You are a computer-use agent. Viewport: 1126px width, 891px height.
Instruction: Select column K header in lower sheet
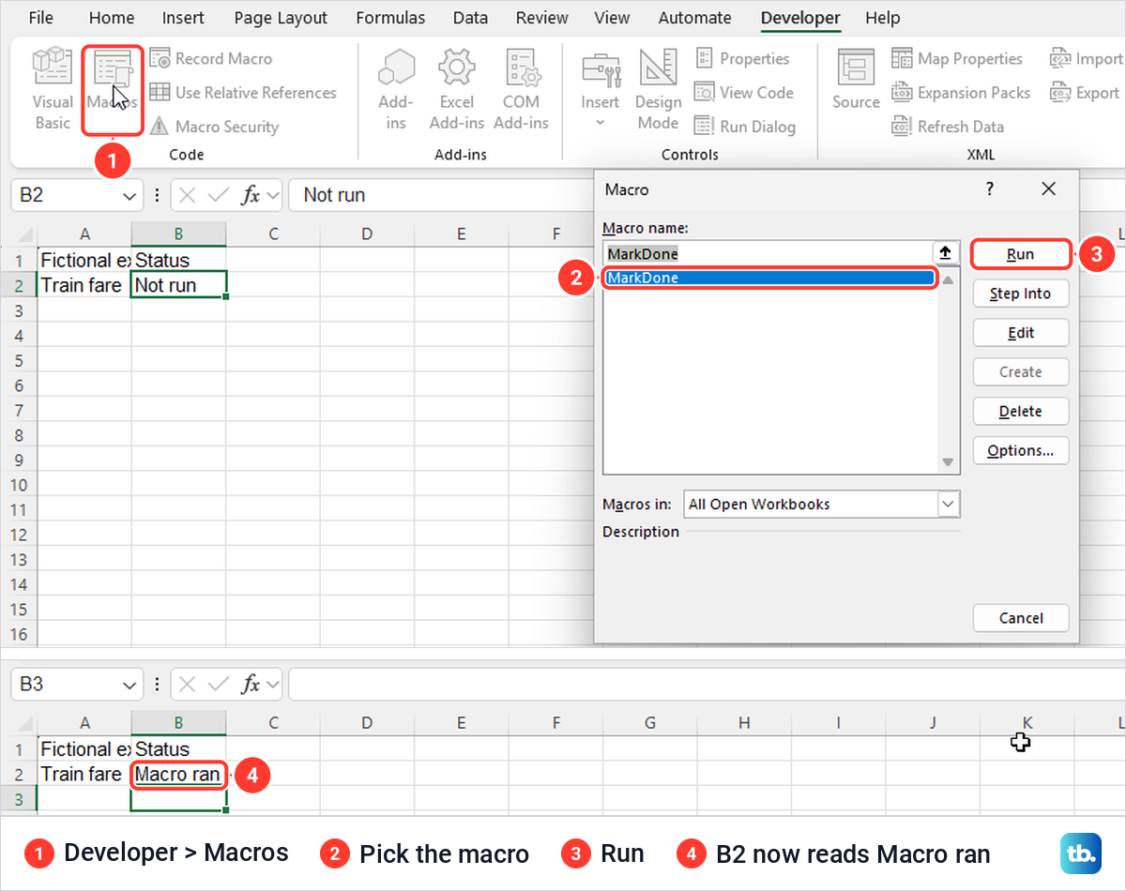click(1027, 723)
